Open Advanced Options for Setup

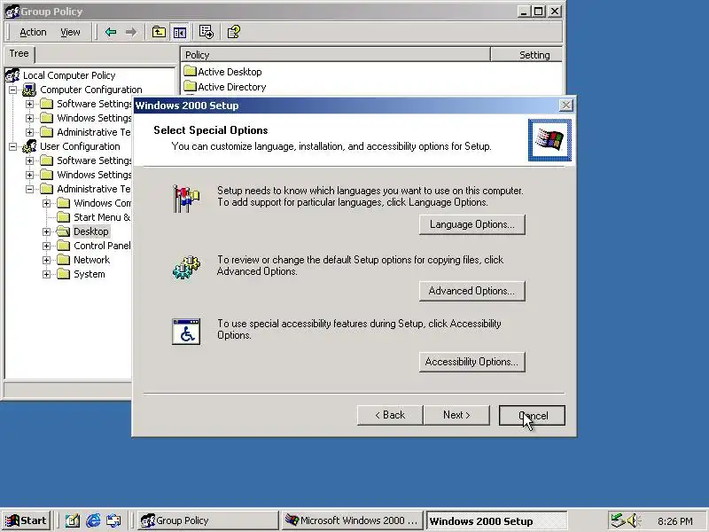471,291
